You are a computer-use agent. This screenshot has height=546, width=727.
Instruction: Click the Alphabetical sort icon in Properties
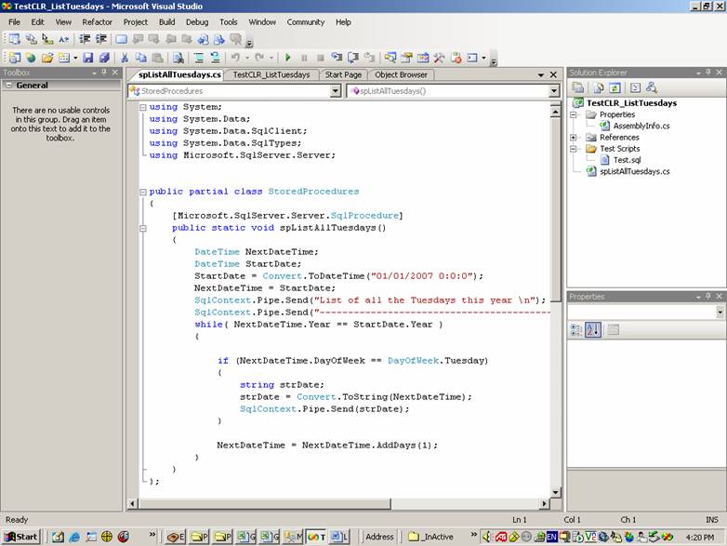tap(593, 329)
